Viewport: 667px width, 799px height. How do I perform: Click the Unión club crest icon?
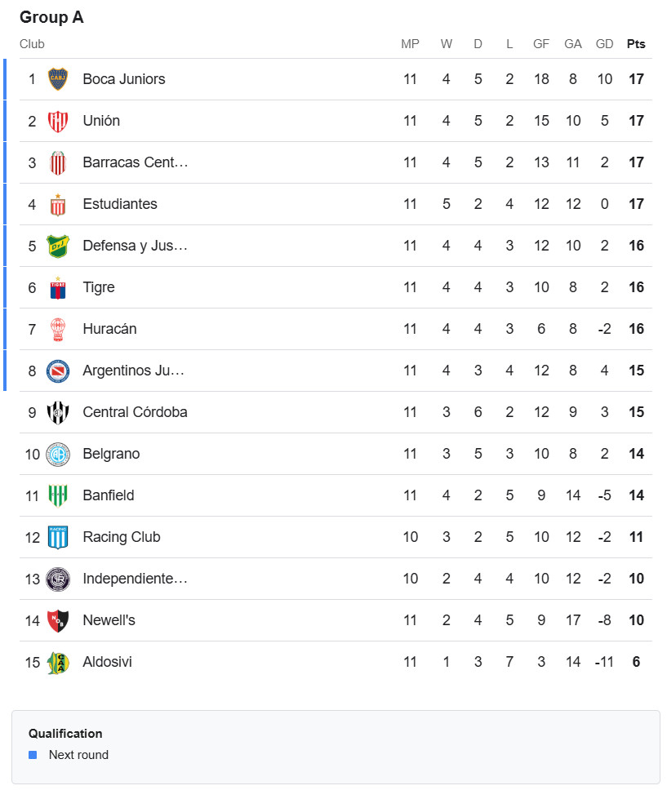57,121
